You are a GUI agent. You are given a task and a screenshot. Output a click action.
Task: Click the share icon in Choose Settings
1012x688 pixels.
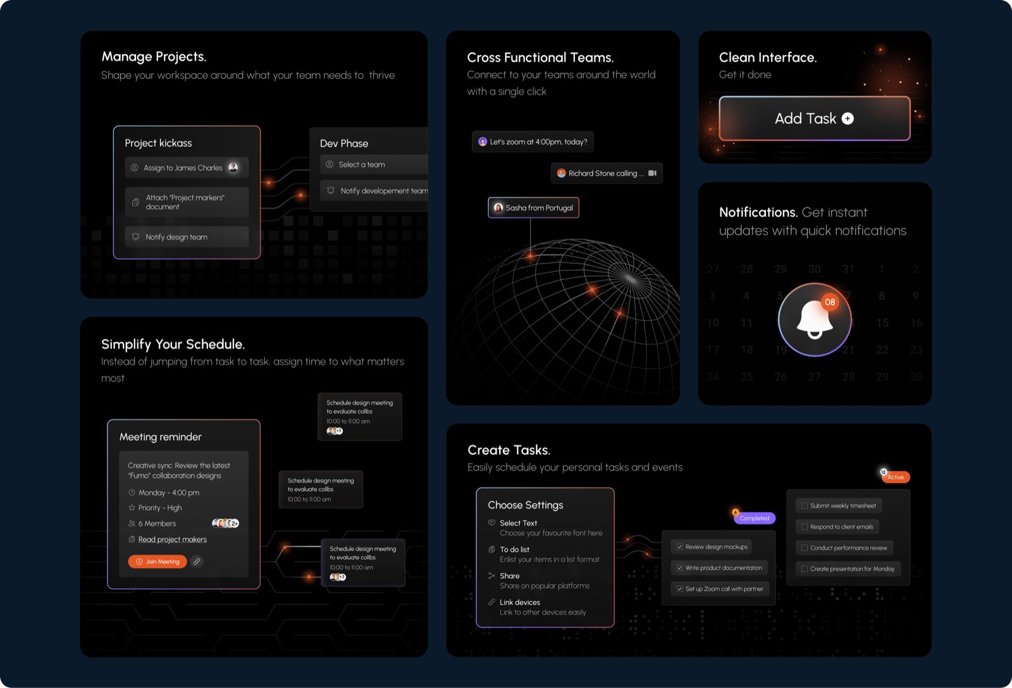491,575
